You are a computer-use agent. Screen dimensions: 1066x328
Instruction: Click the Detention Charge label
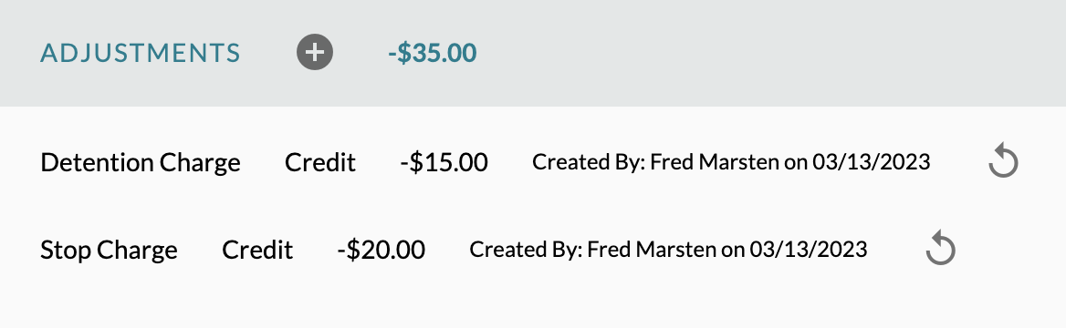(140, 163)
